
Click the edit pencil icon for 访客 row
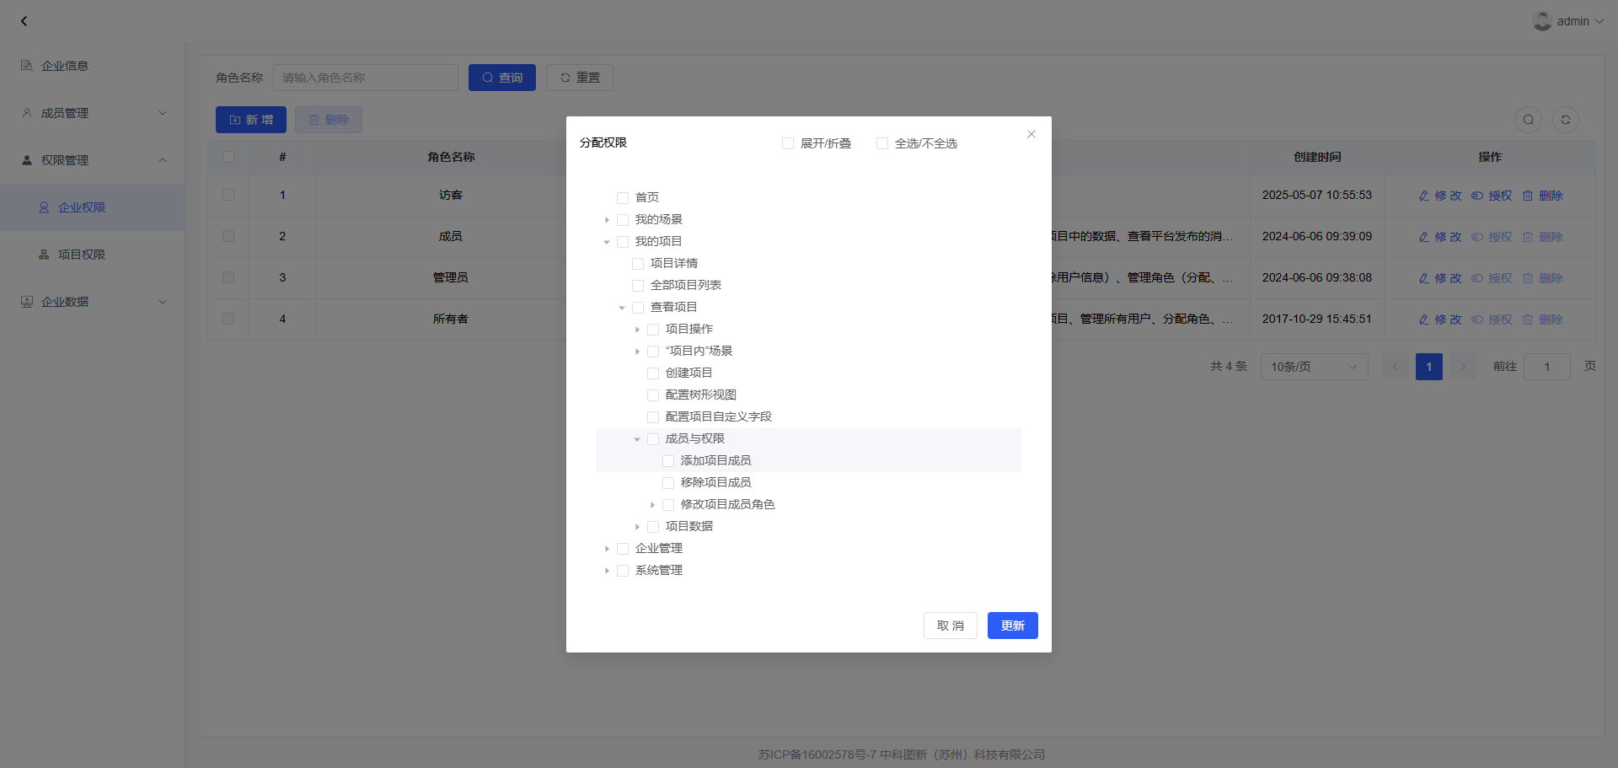click(1423, 196)
